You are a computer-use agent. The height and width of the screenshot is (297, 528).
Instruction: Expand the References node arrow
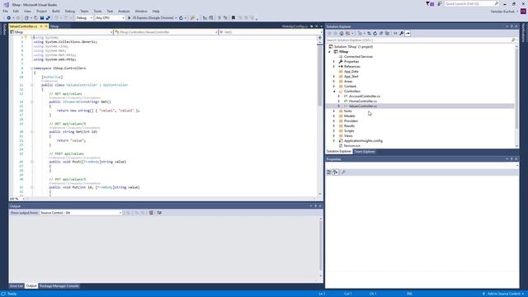(334, 67)
